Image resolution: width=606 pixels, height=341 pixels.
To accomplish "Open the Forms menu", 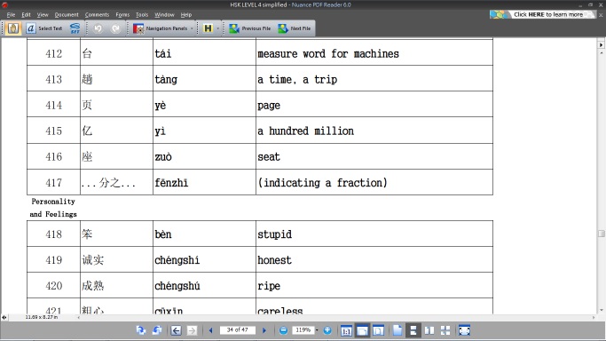I will [122, 15].
